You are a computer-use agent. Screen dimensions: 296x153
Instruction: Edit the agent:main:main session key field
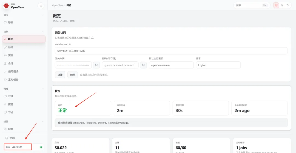[x=171, y=65]
